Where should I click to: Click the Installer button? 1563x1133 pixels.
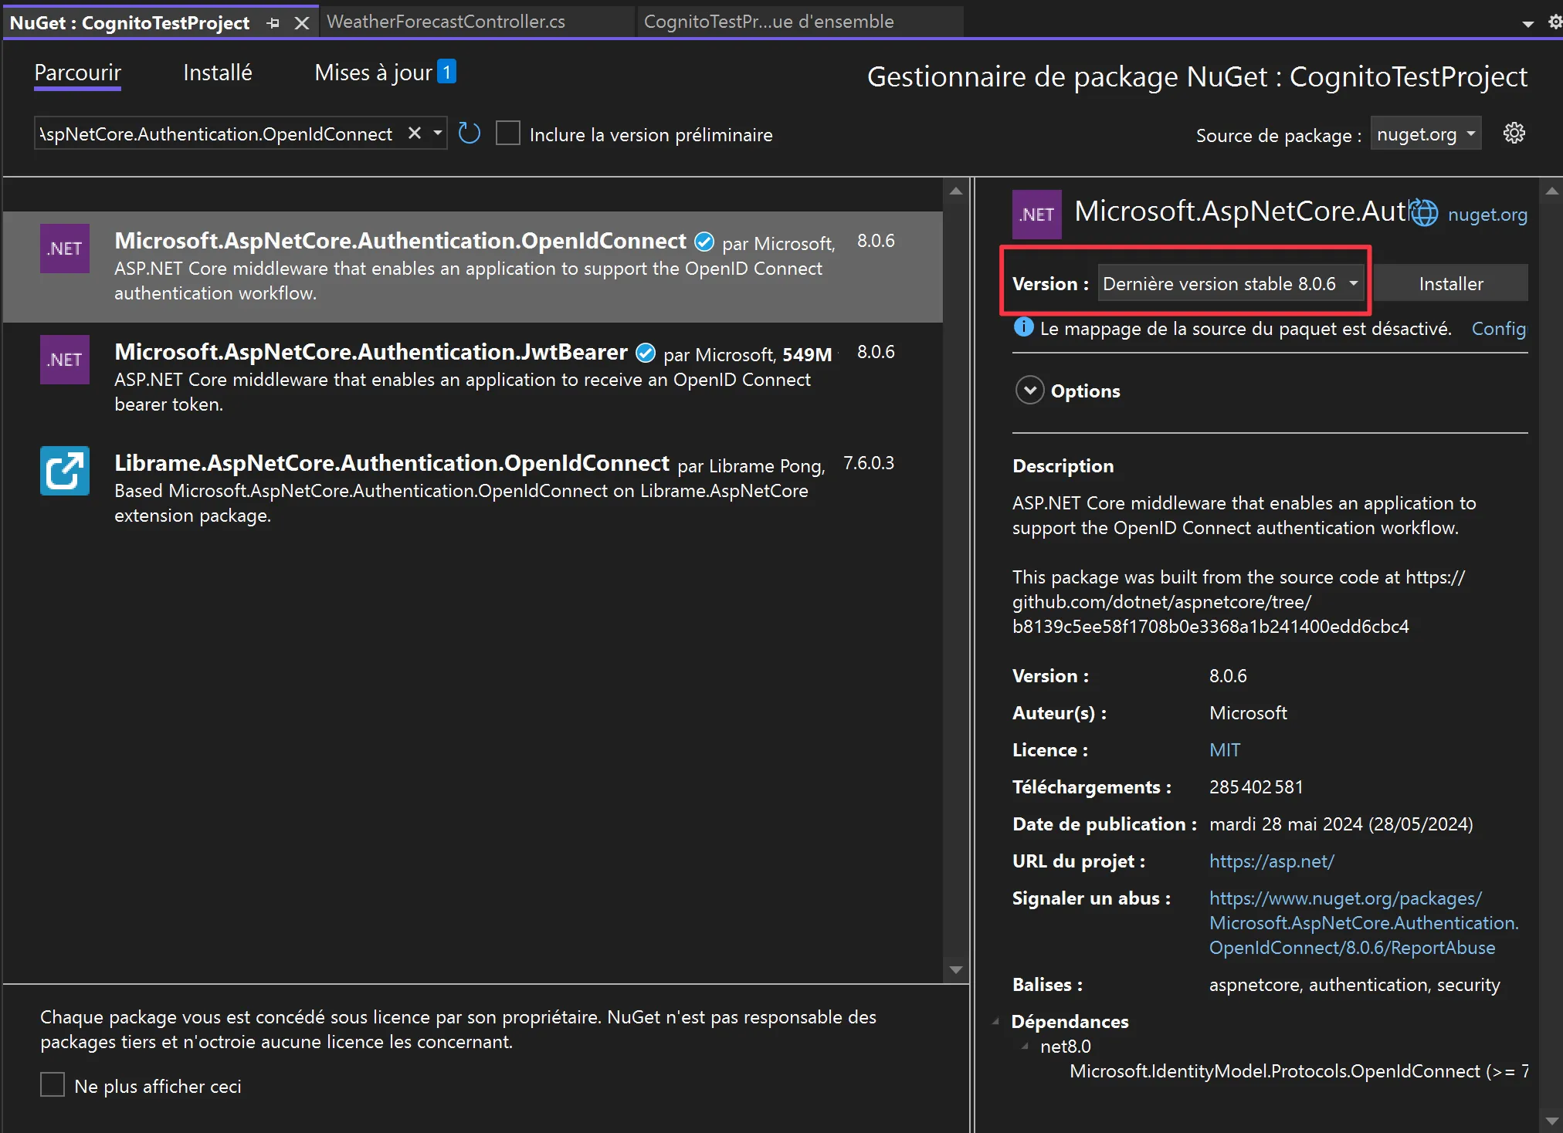point(1450,283)
